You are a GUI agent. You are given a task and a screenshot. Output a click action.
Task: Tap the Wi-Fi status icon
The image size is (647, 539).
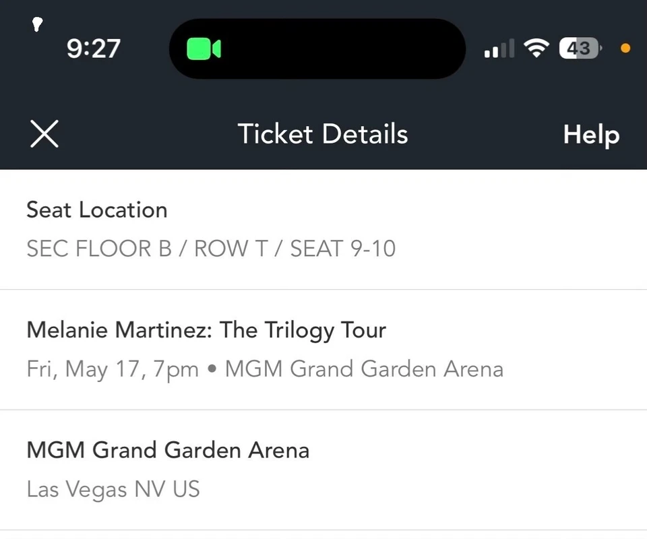pos(537,49)
